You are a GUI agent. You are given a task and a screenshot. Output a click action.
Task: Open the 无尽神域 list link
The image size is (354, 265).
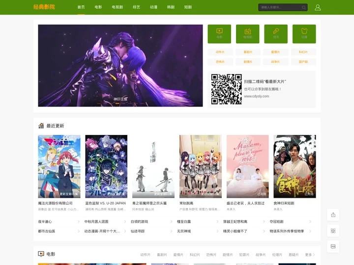coord(184,231)
